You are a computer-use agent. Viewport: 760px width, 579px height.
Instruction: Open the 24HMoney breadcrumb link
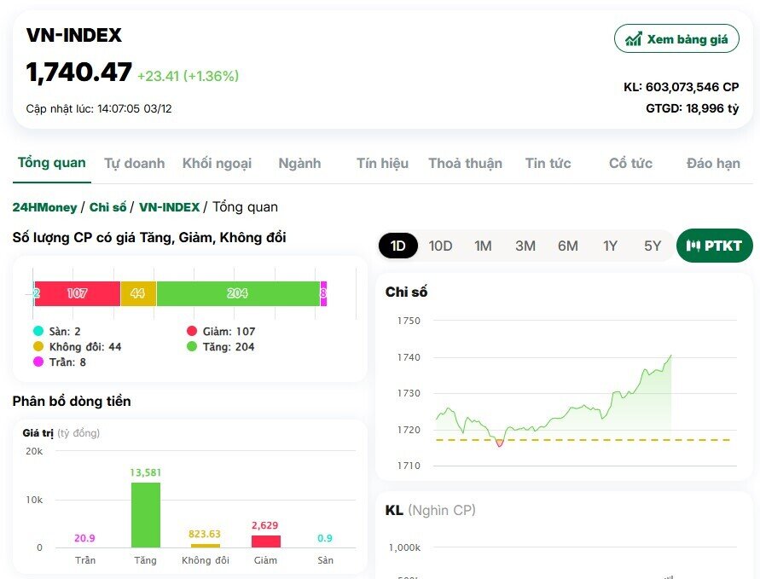tap(44, 207)
